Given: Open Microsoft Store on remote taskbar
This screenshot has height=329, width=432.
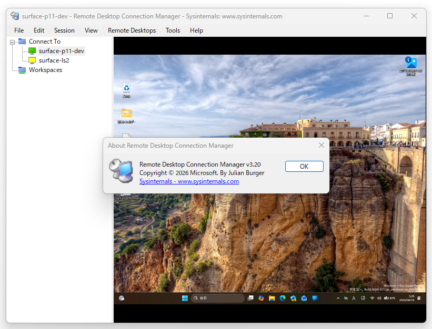Looking at the screenshot, I should (293, 298).
